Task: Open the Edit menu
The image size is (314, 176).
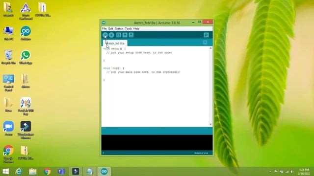Action: coord(111,29)
